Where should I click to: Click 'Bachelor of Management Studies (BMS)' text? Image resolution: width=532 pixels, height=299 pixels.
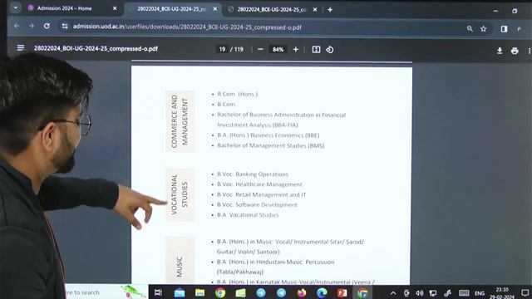[270, 145]
